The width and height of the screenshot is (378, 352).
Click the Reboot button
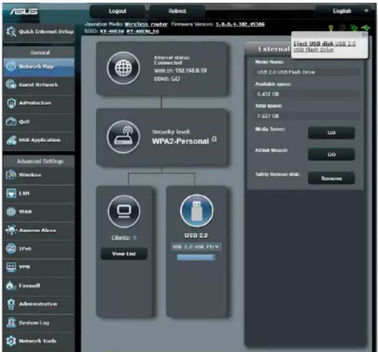click(x=177, y=11)
